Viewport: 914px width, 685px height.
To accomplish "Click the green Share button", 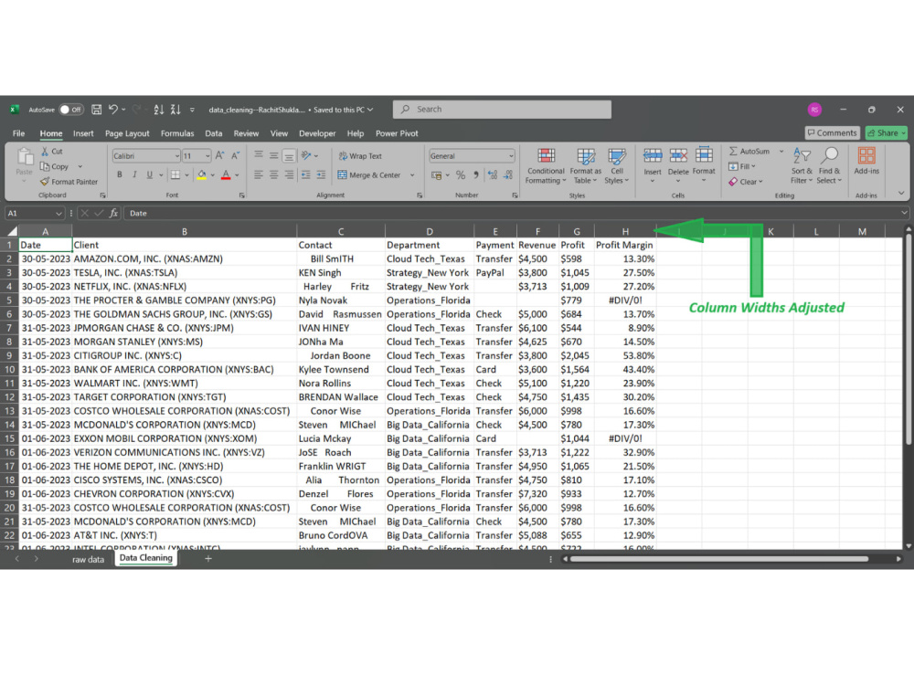I will tap(886, 132).
